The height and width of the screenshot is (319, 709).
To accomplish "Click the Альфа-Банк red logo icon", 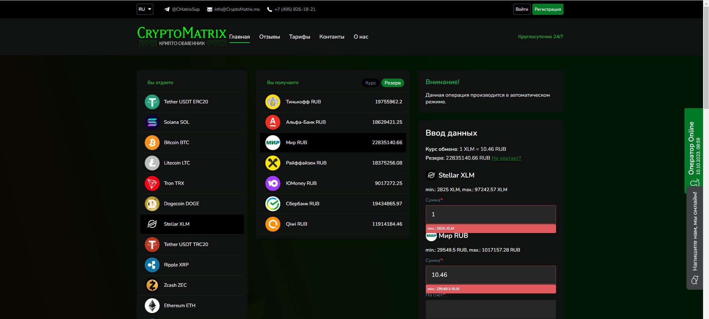I will tap(273, 122).
